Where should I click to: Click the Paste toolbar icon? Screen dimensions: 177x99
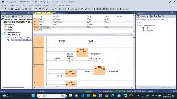(36, 9)
